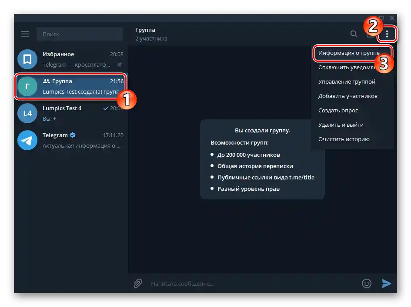
Task: Select the Группа chat in list
Action: click(x=71, y=86)
